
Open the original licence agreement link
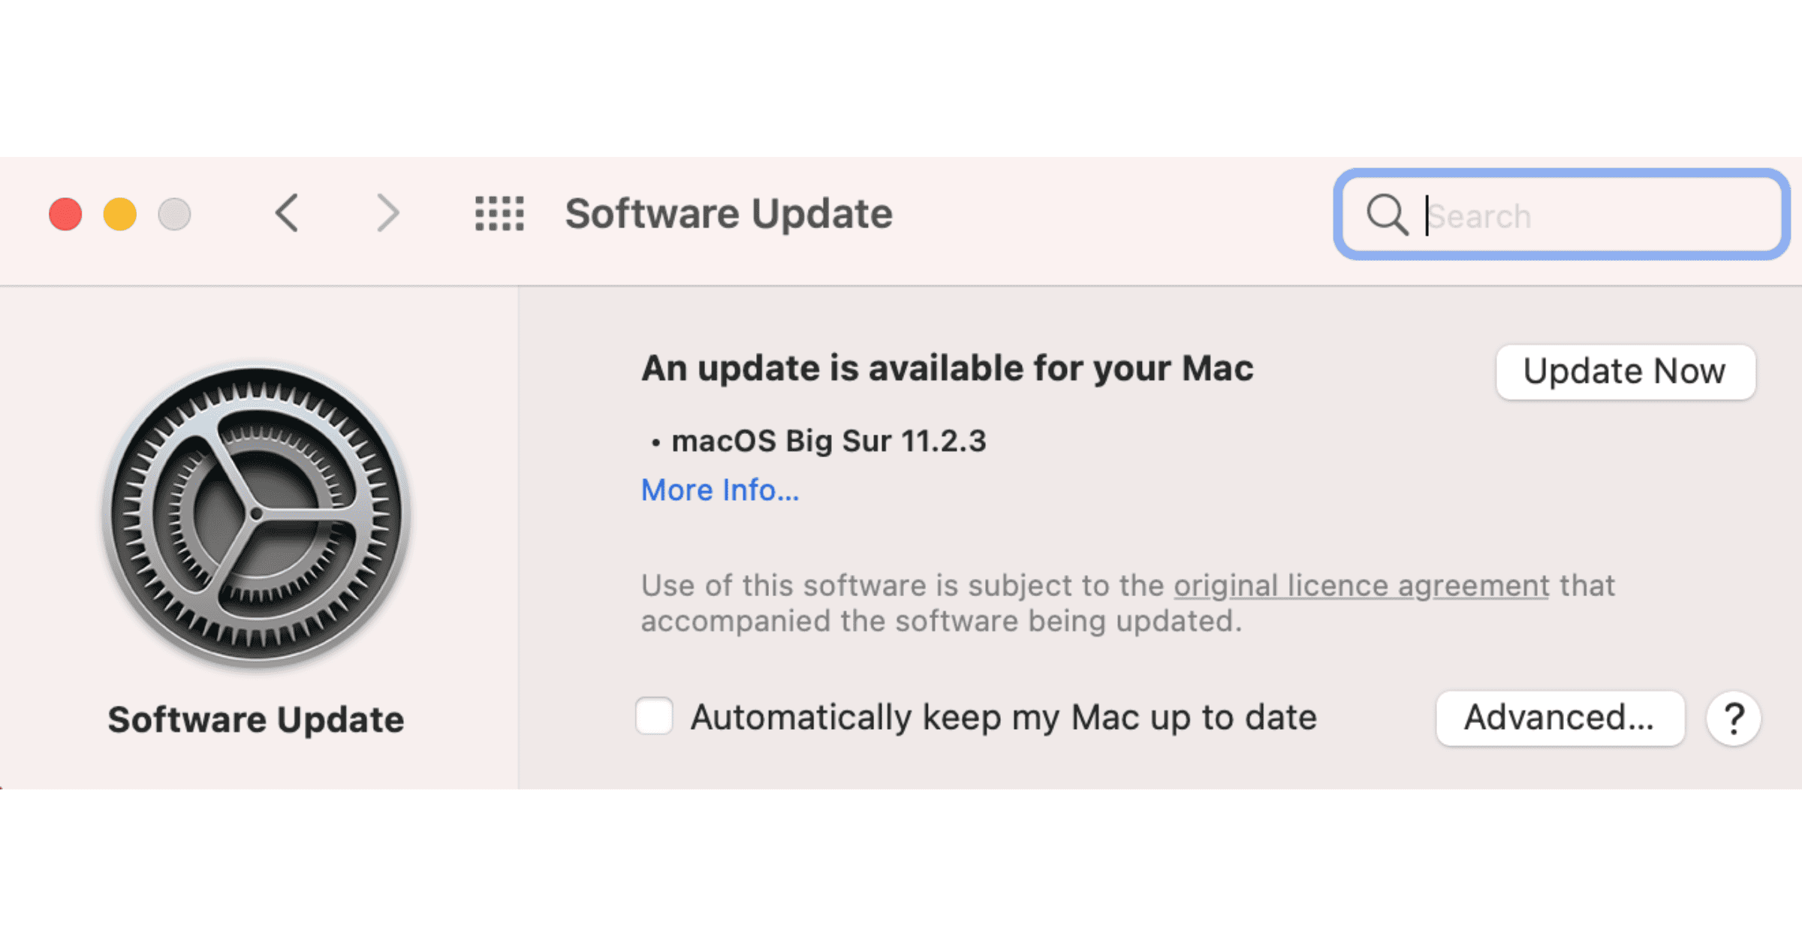click(1361, 586)
